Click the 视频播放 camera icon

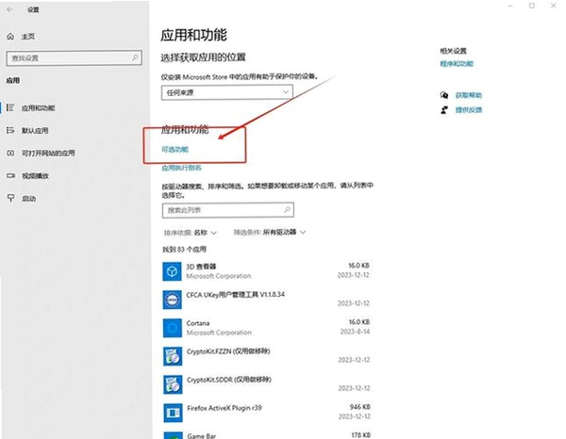pyautogui.click(x=10, y=175)
